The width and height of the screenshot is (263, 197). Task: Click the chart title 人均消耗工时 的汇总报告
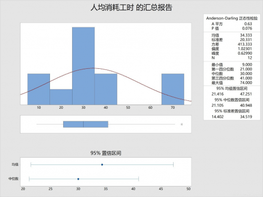click(x=131, y=7)
